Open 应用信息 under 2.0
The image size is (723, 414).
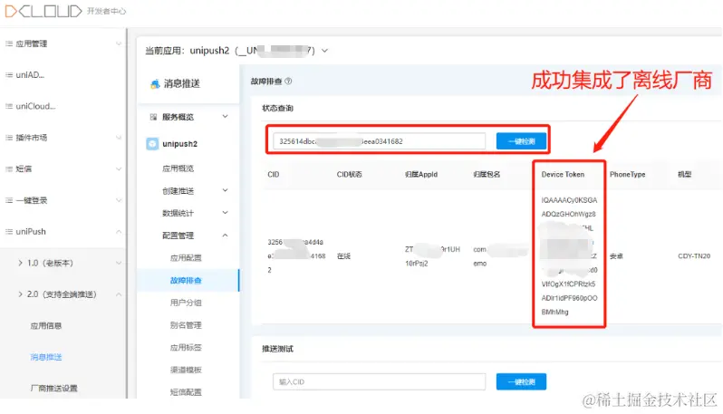(45, 326)
